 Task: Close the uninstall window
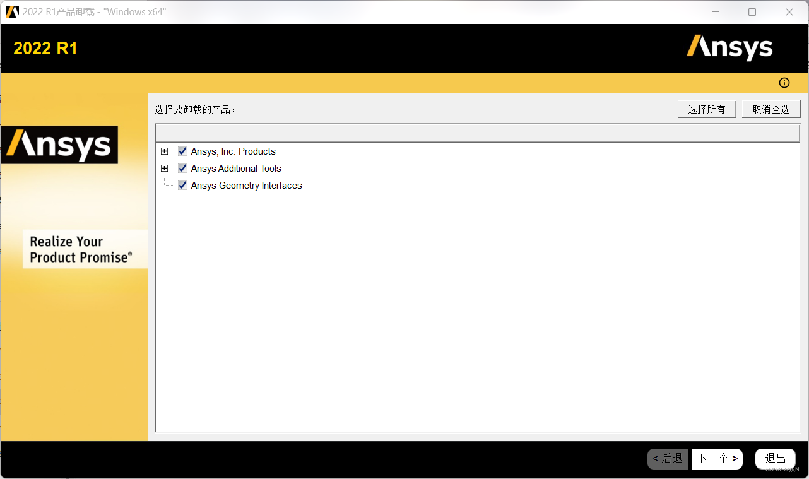tap(789, 12)
